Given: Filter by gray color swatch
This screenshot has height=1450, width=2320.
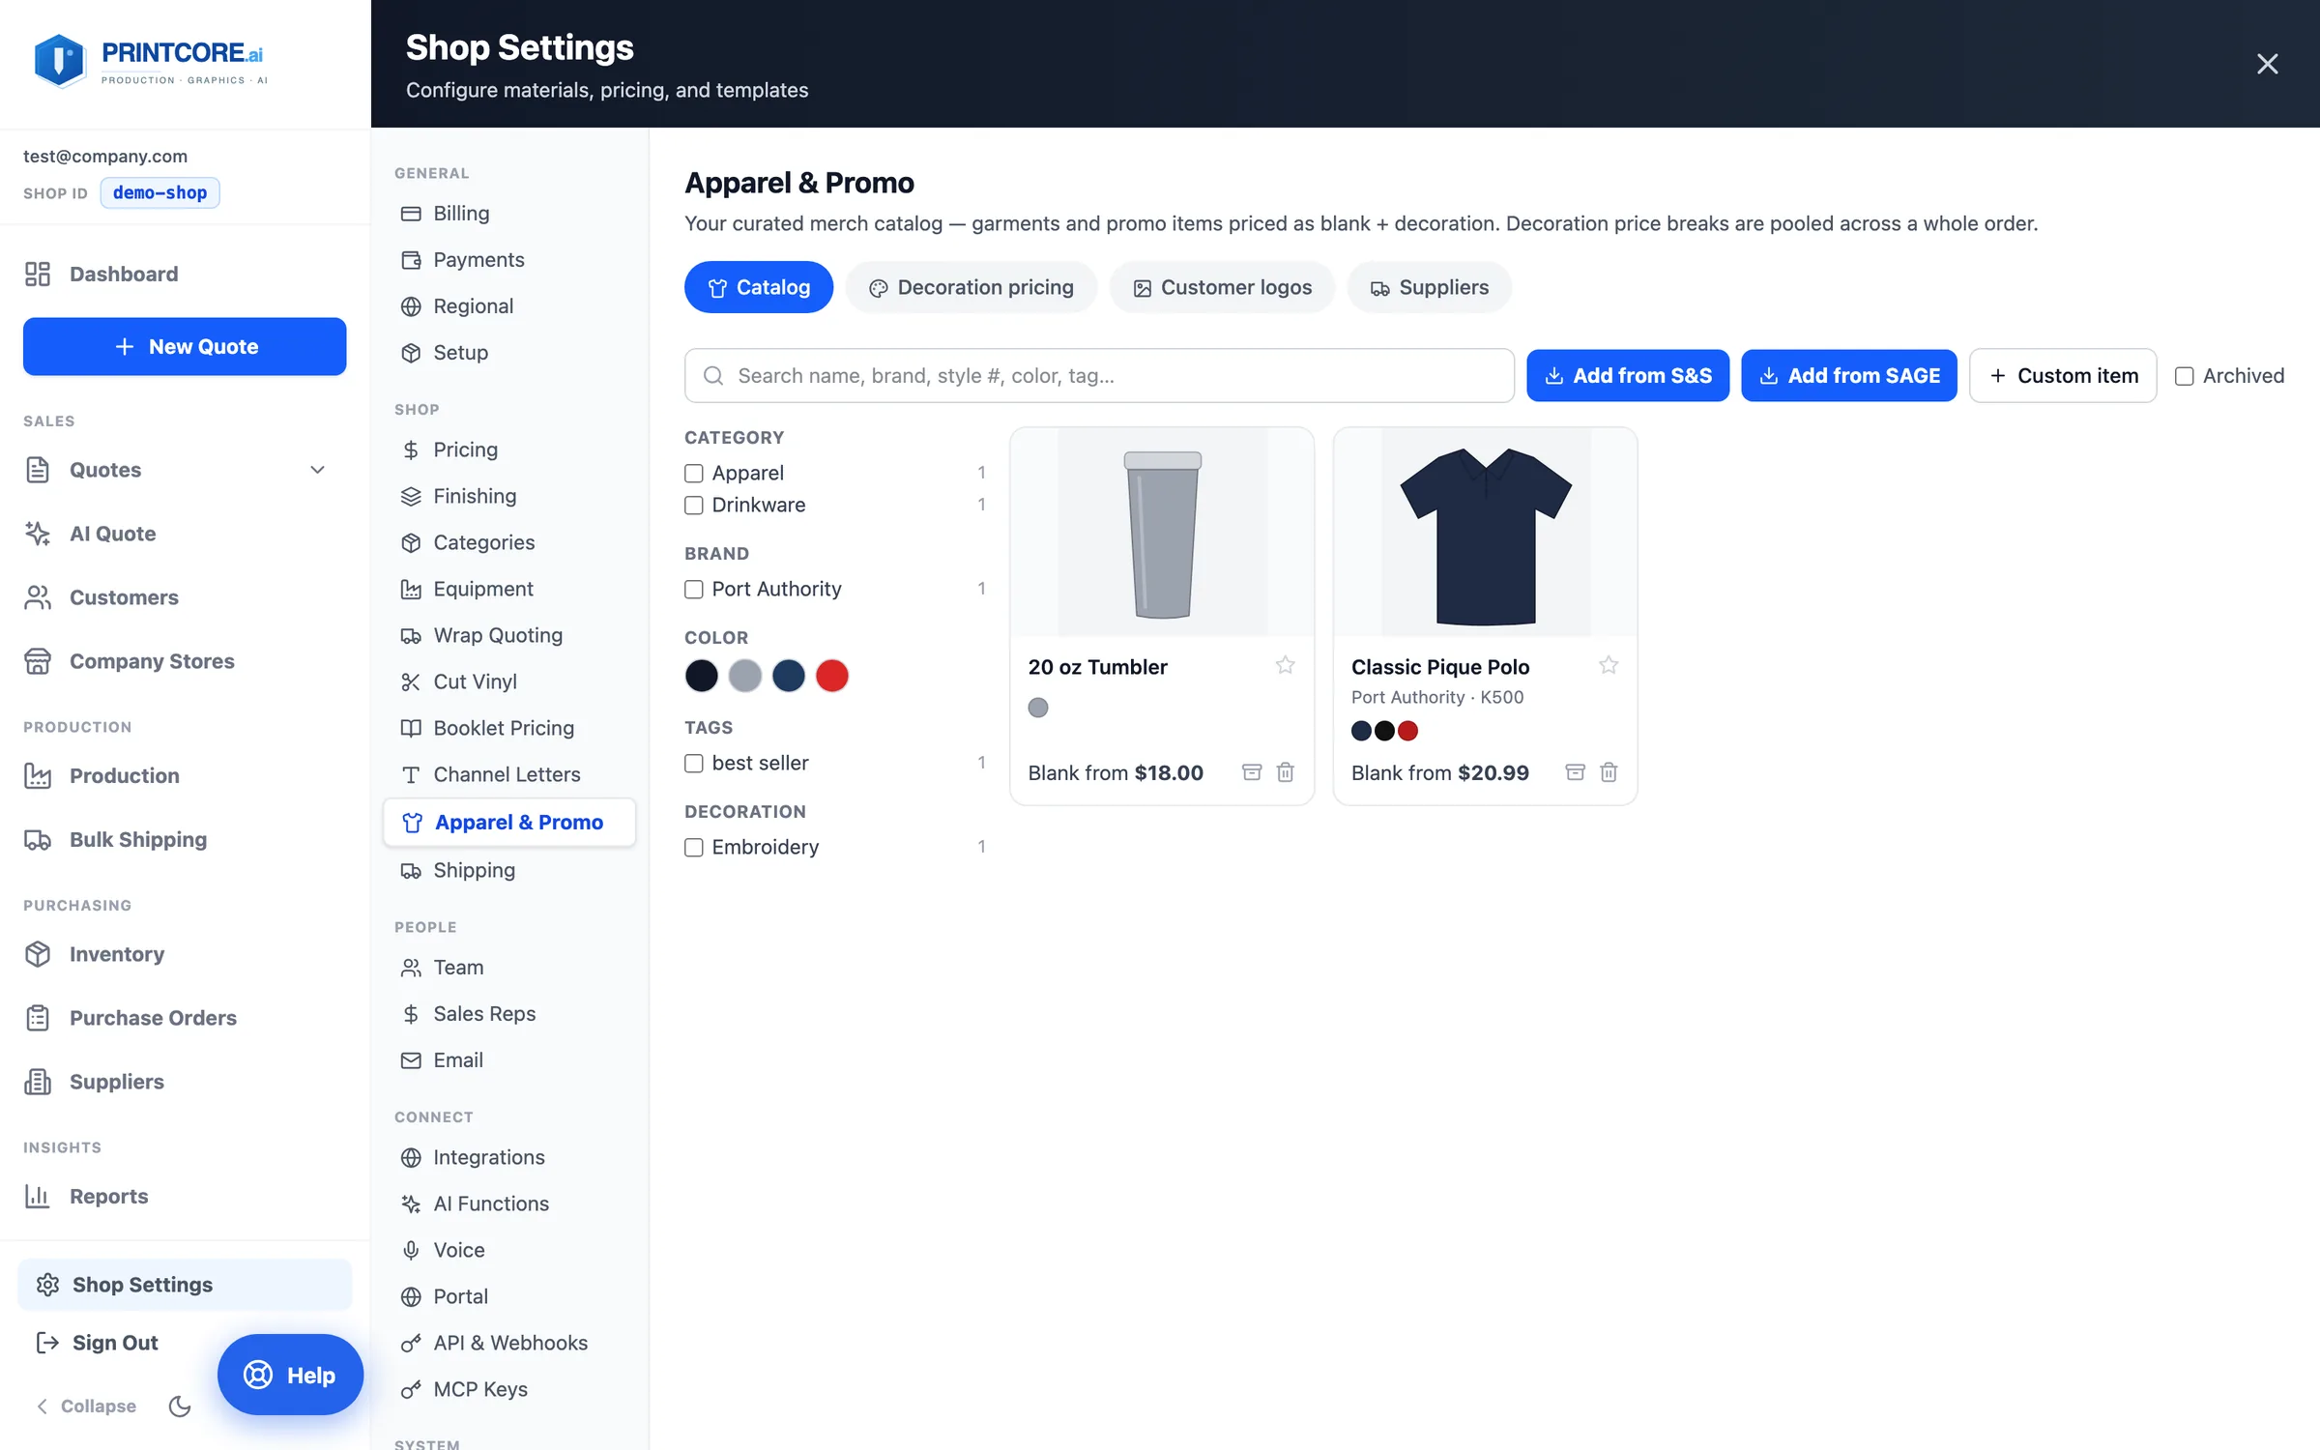Looking at the screenshot, I should [x=744, y=675].
